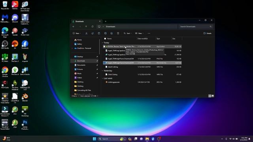
Task: Switch to details list view in status bar
Action: click(x=210, y=96)
